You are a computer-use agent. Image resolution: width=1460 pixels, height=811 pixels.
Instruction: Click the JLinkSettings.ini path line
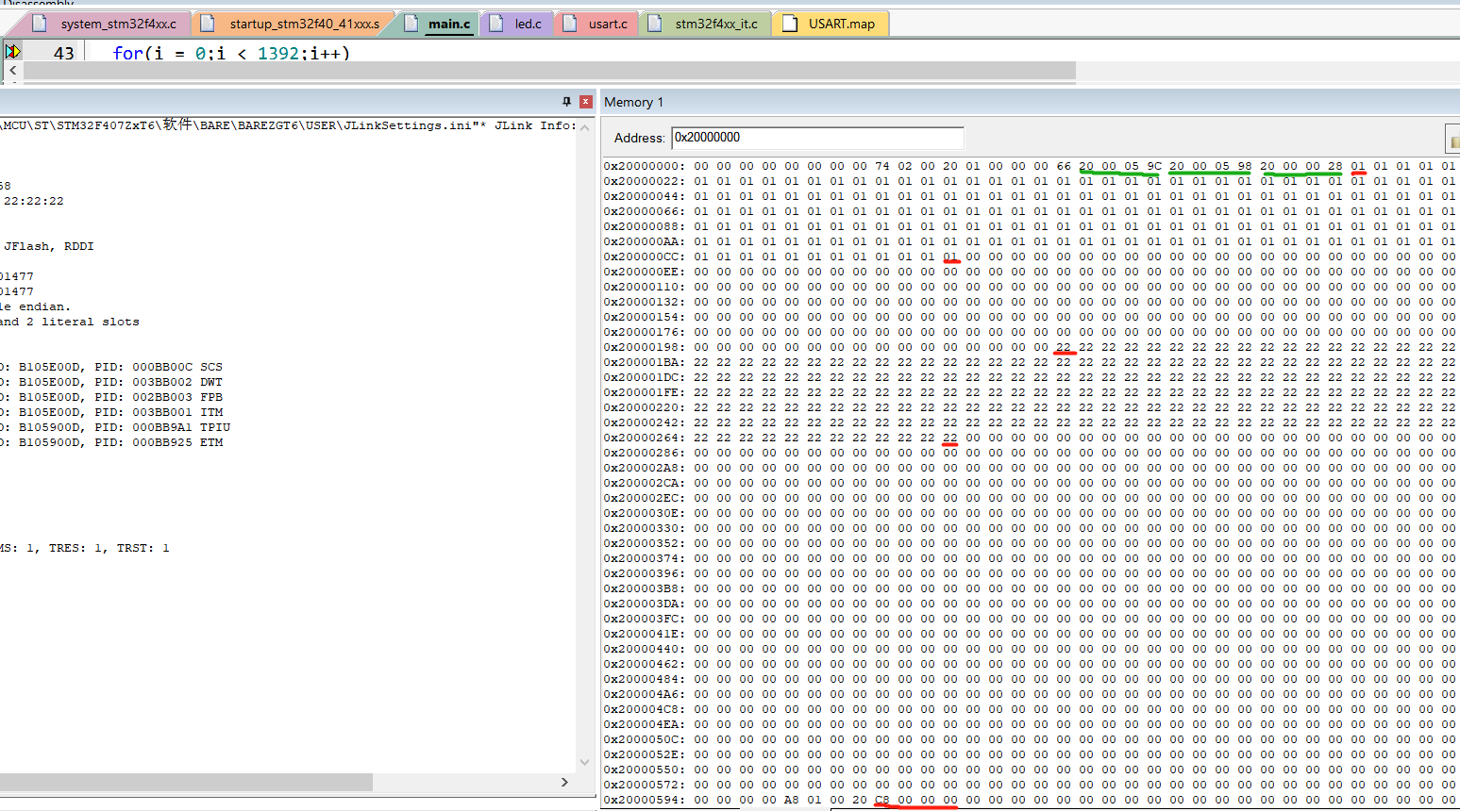(289, 124)
